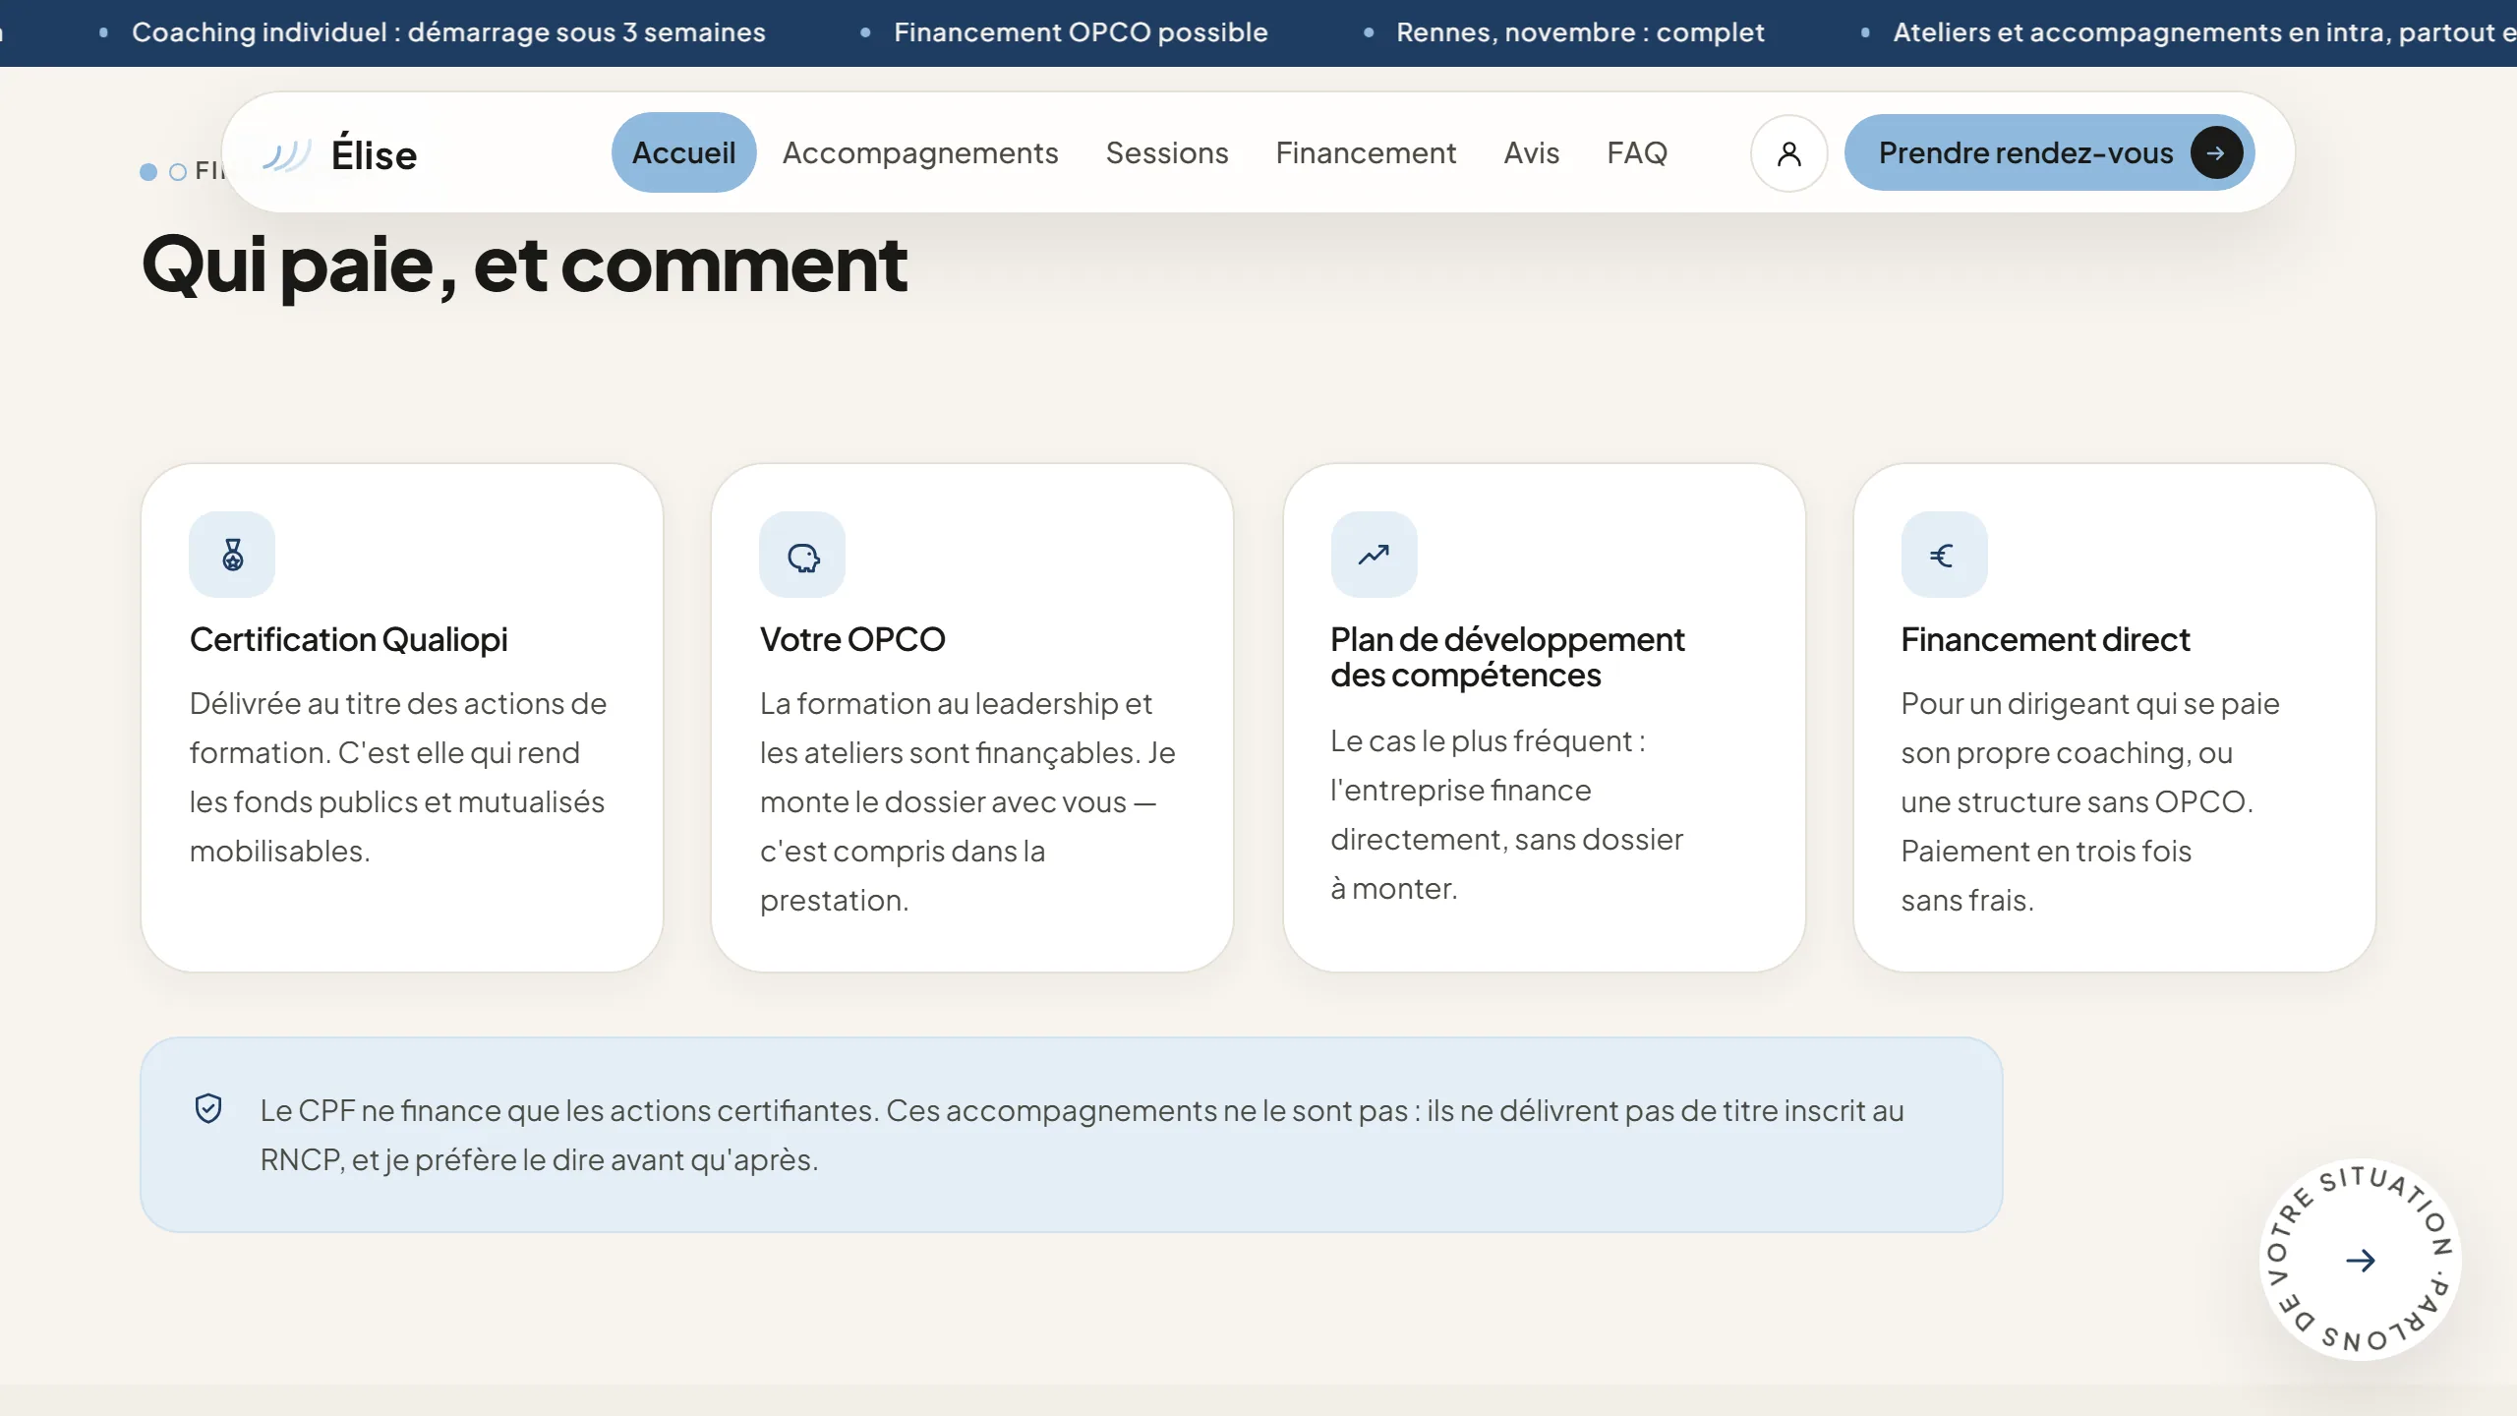The image size is (2517, 1416).
Task: Click the trending-up icon on Plan de développement card
Action: pos(1374,555)
